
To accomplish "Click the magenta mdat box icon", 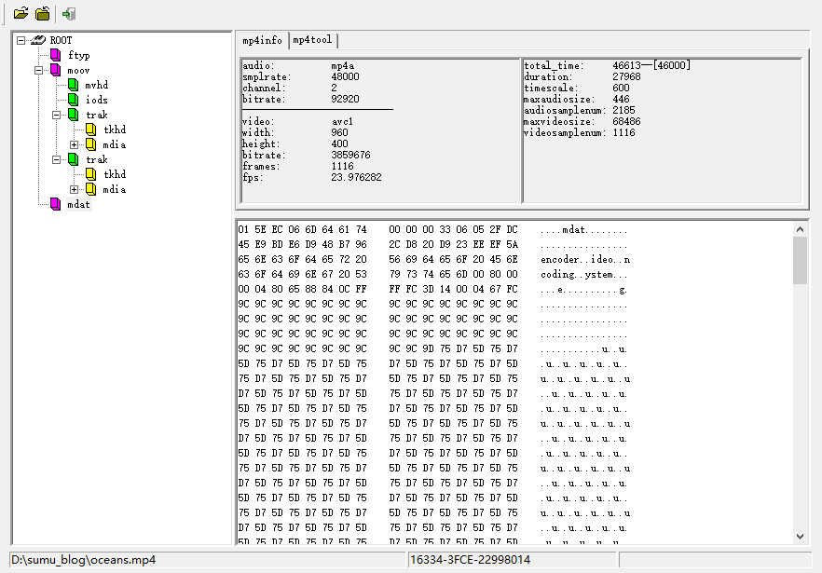I will point(56,205).
